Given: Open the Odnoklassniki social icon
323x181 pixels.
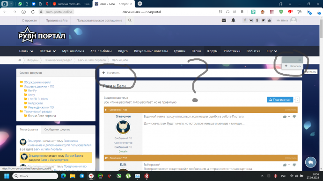Looking at the screenshot, I should [x=257, y=21].
